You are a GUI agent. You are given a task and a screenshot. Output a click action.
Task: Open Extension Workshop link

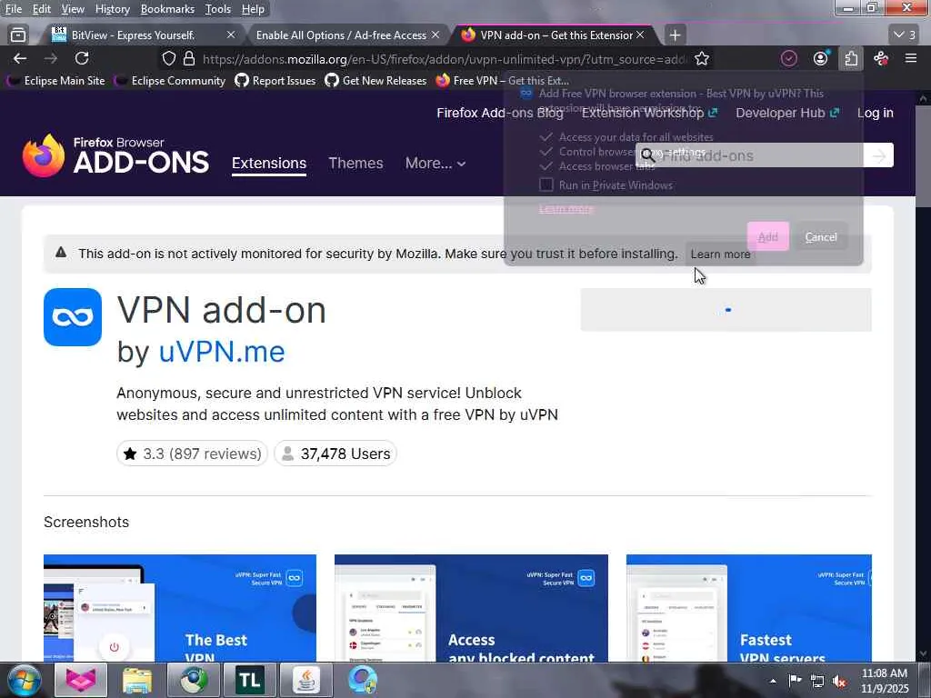[x=649, y=113]
